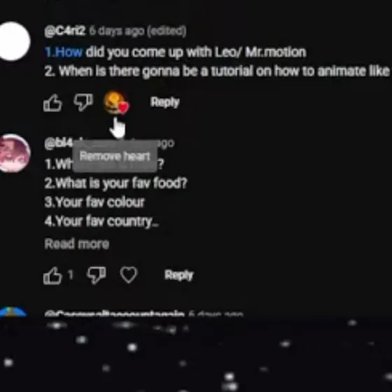Viewport: 392px width, 392px height.
Task: Click the blue '1.How' link text
Action: (64, 52)
